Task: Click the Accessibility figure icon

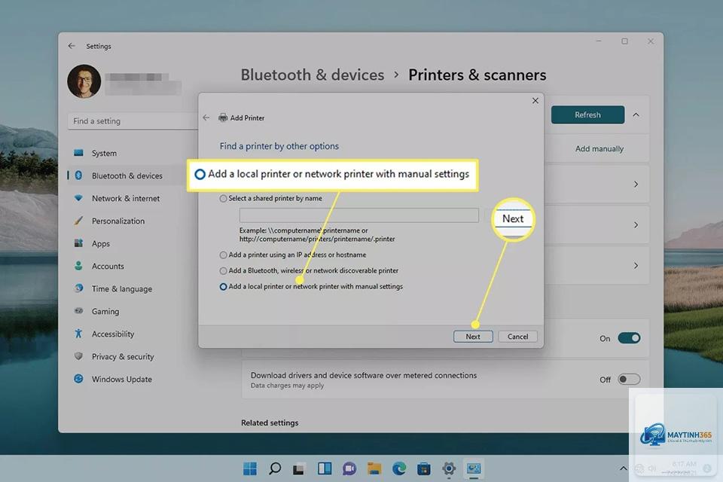Action: point(78,334)
